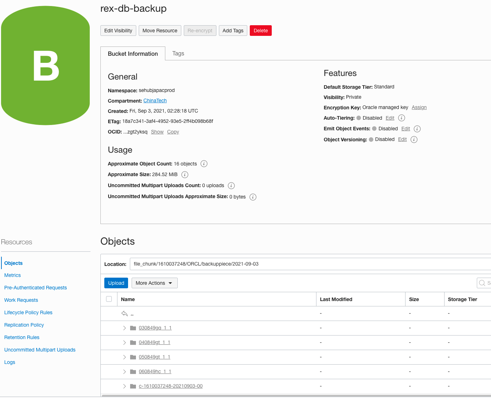Click the info icon next to Uncommitted Multipart Uploads Count
This screenshot has height=398, width=491.
[x=231, y=185]
